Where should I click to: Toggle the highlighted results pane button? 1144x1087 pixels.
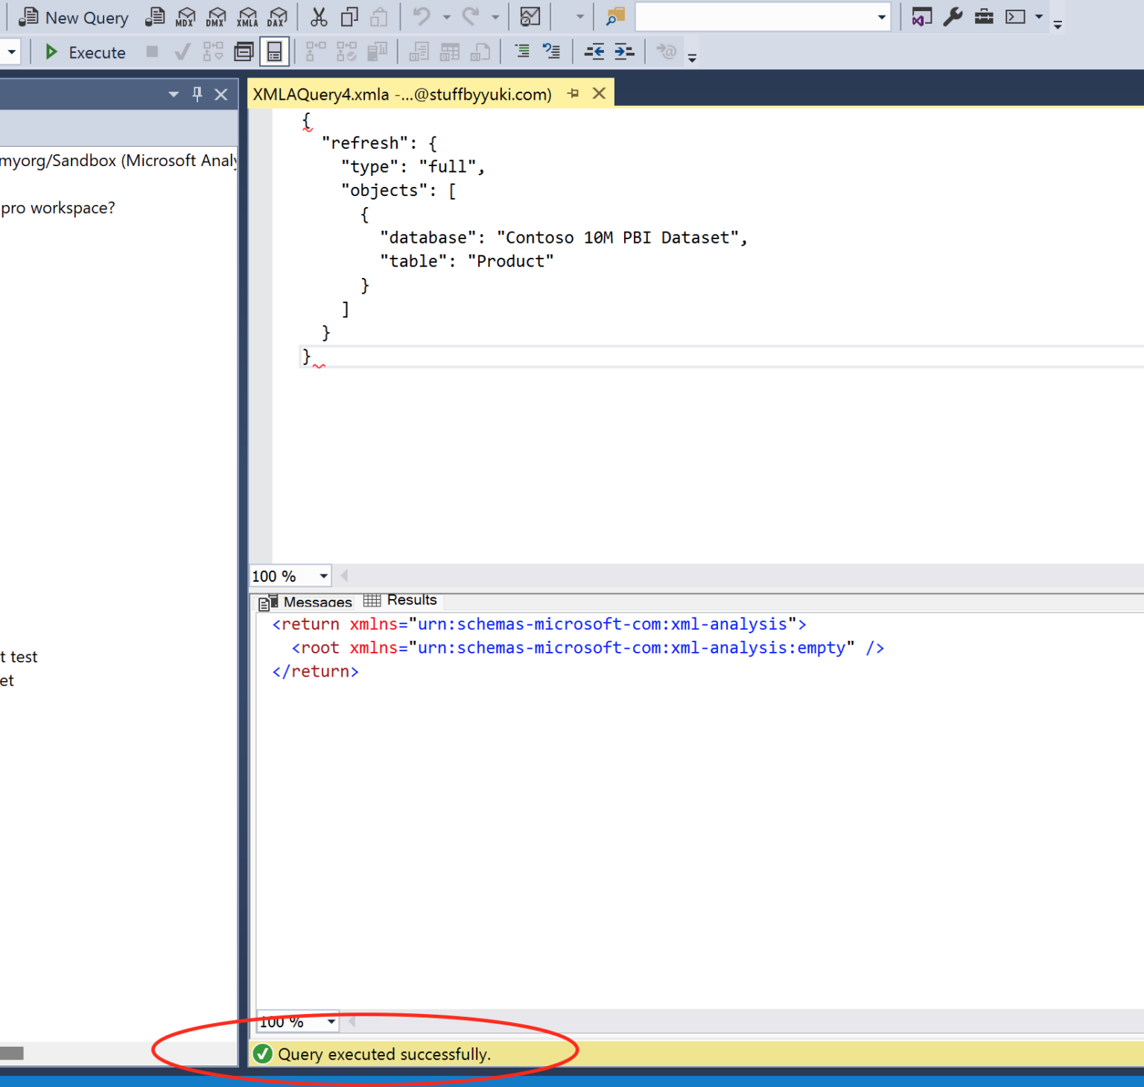tap(274, 51)
